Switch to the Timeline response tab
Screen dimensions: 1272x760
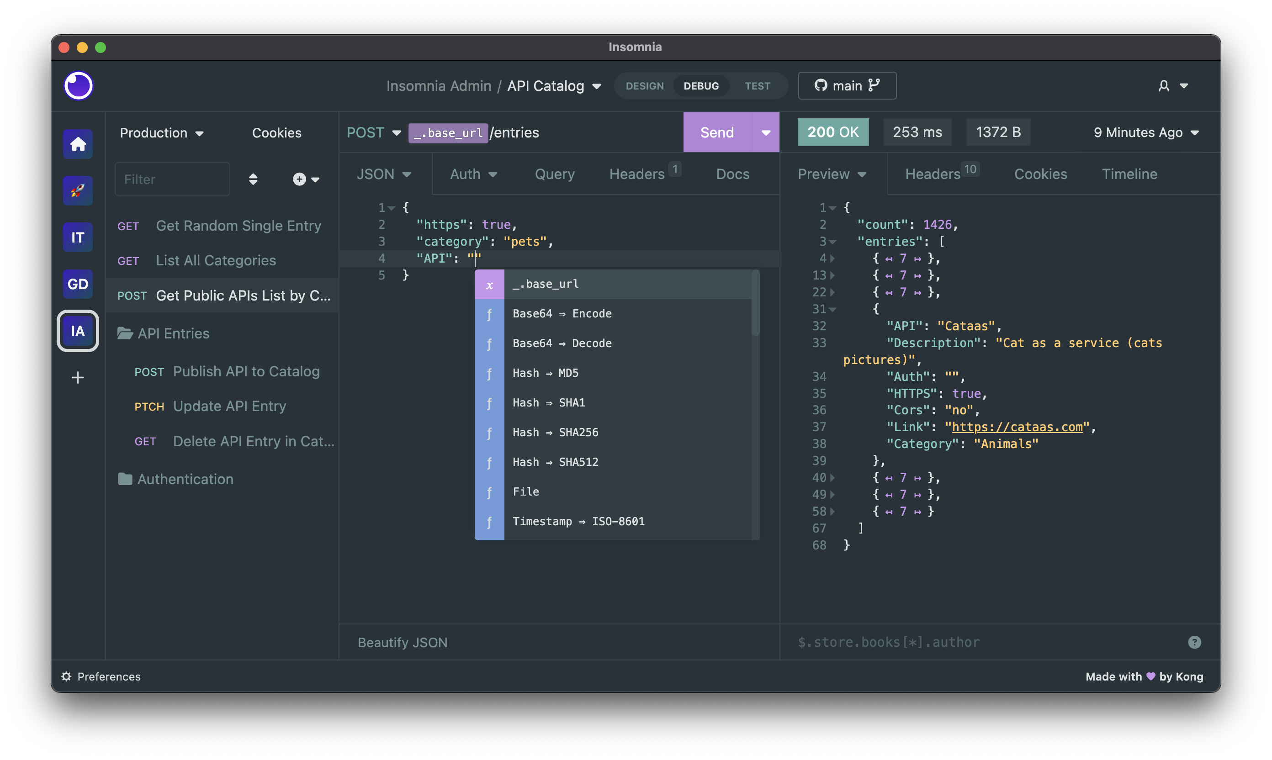1130,174
